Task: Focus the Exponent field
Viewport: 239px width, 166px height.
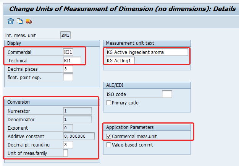Action: (x=68, y=128)
